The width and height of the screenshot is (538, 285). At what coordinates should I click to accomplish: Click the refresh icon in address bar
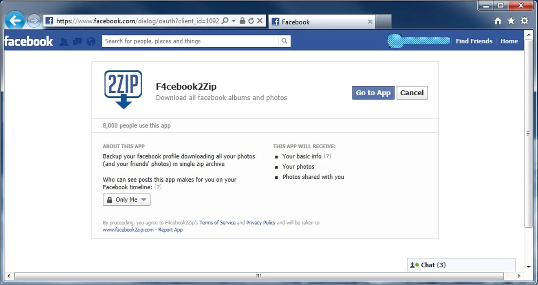[251, 21]
